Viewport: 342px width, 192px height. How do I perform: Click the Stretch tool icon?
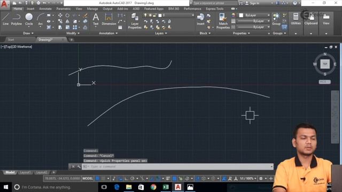60,27
